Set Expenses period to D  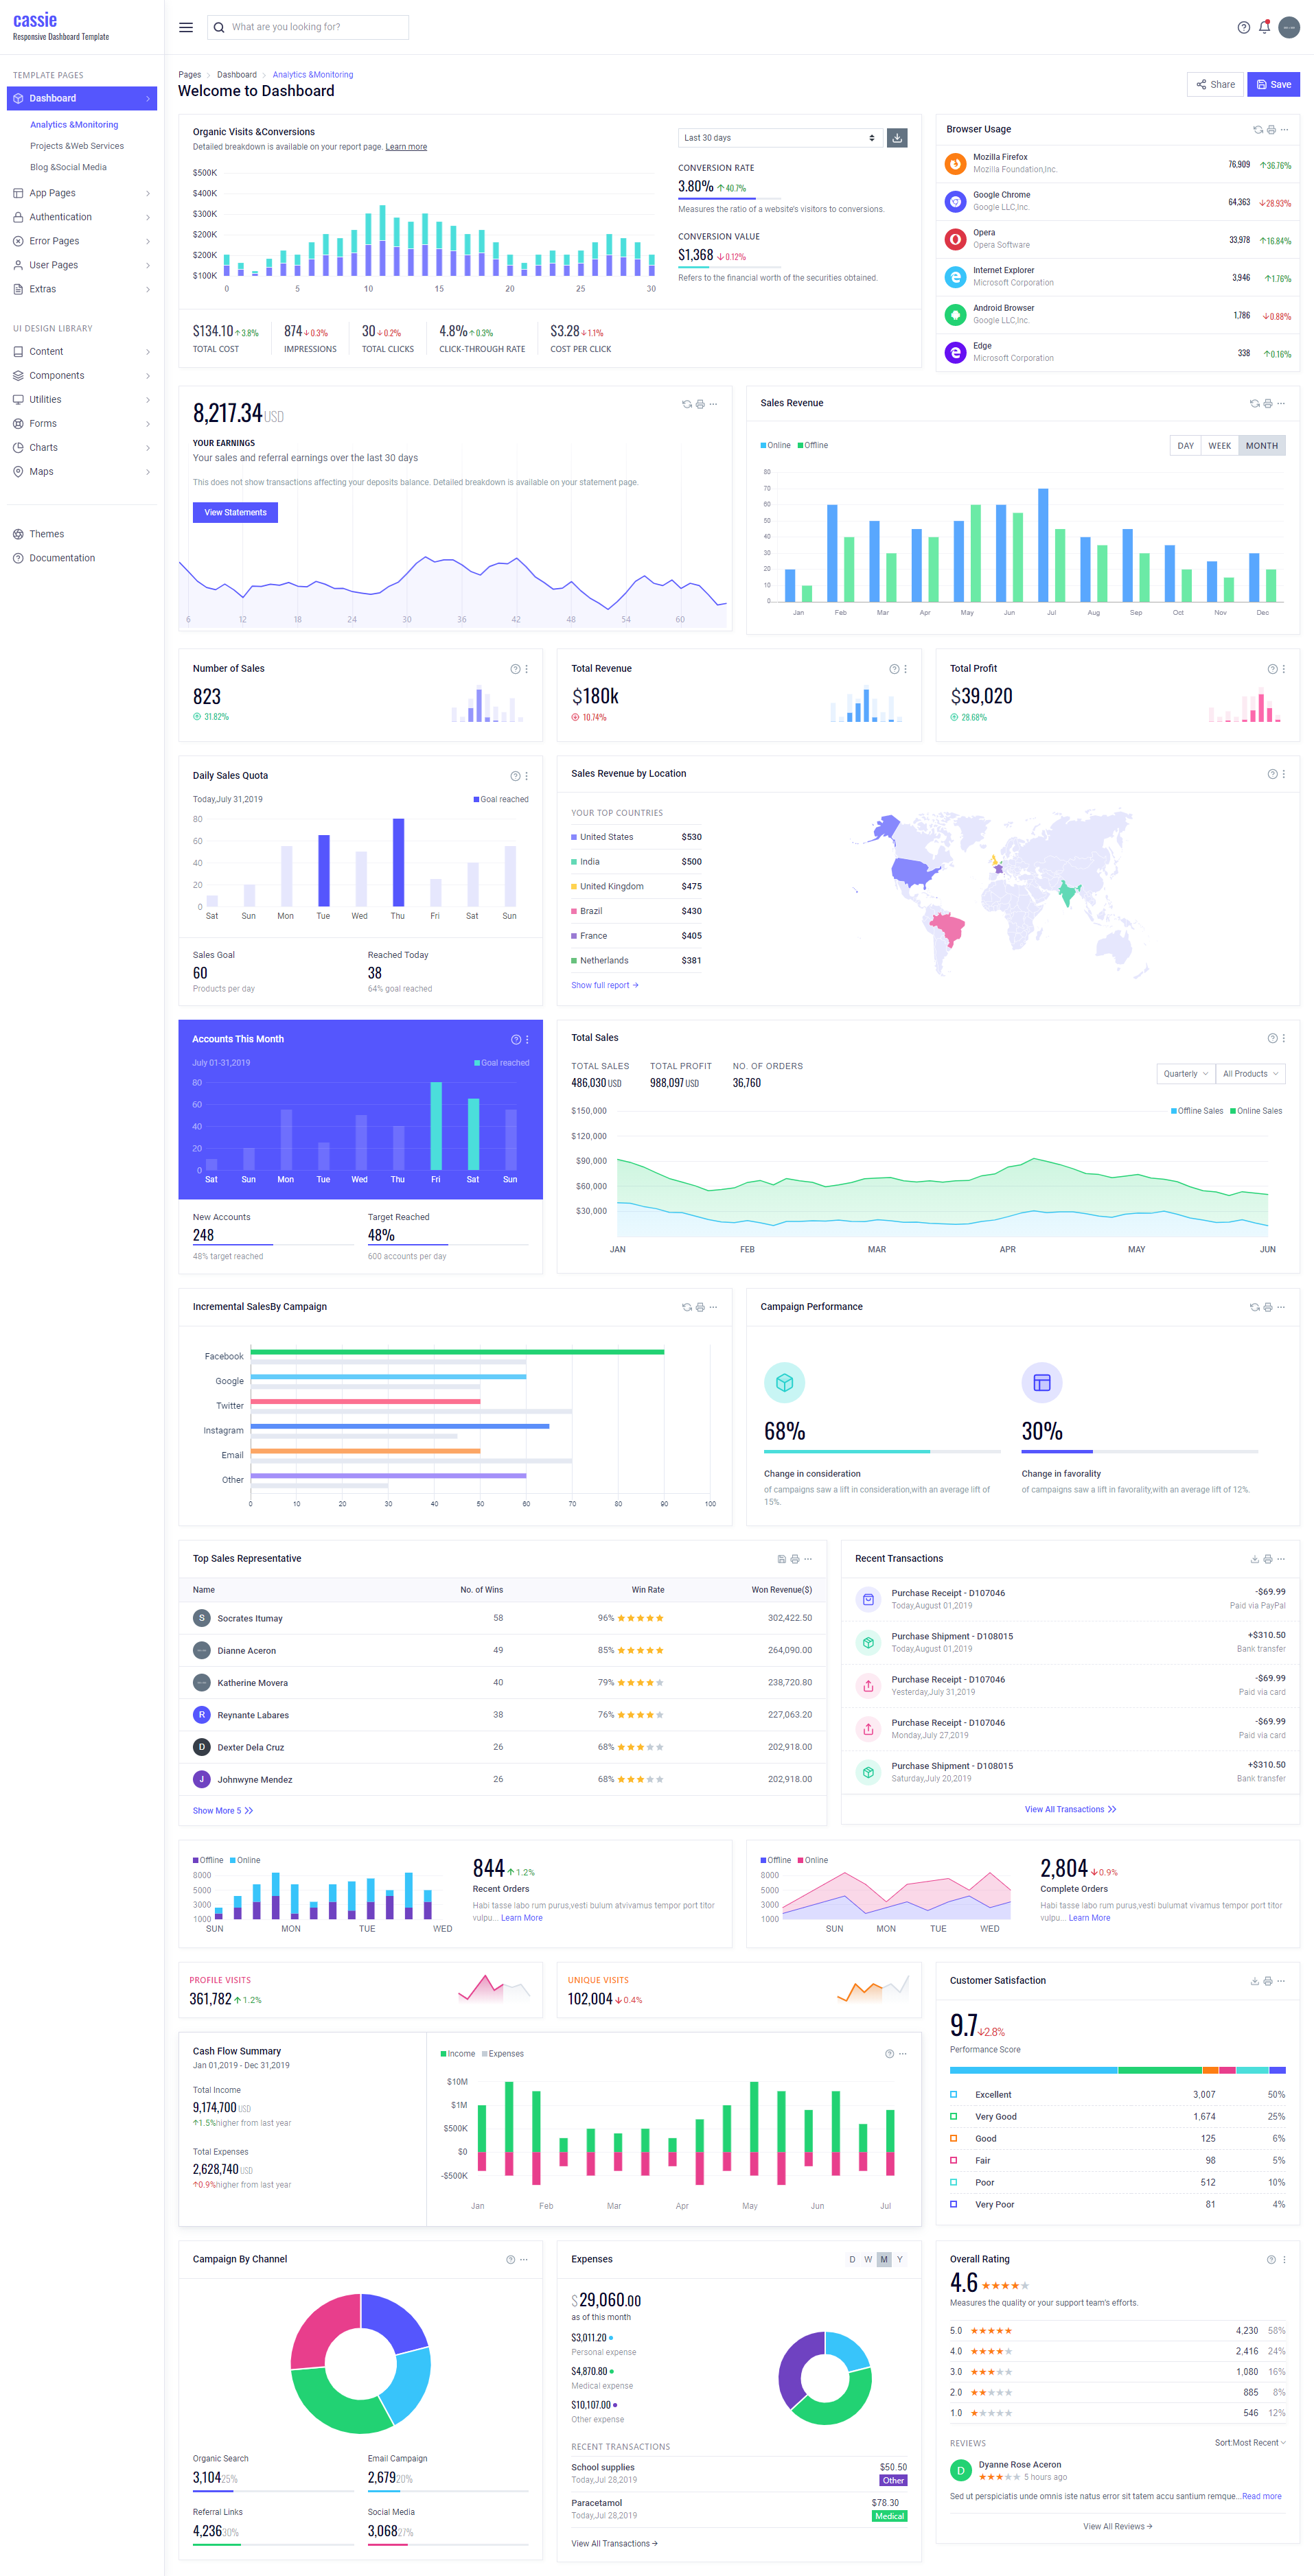[x=852, y=2260]
